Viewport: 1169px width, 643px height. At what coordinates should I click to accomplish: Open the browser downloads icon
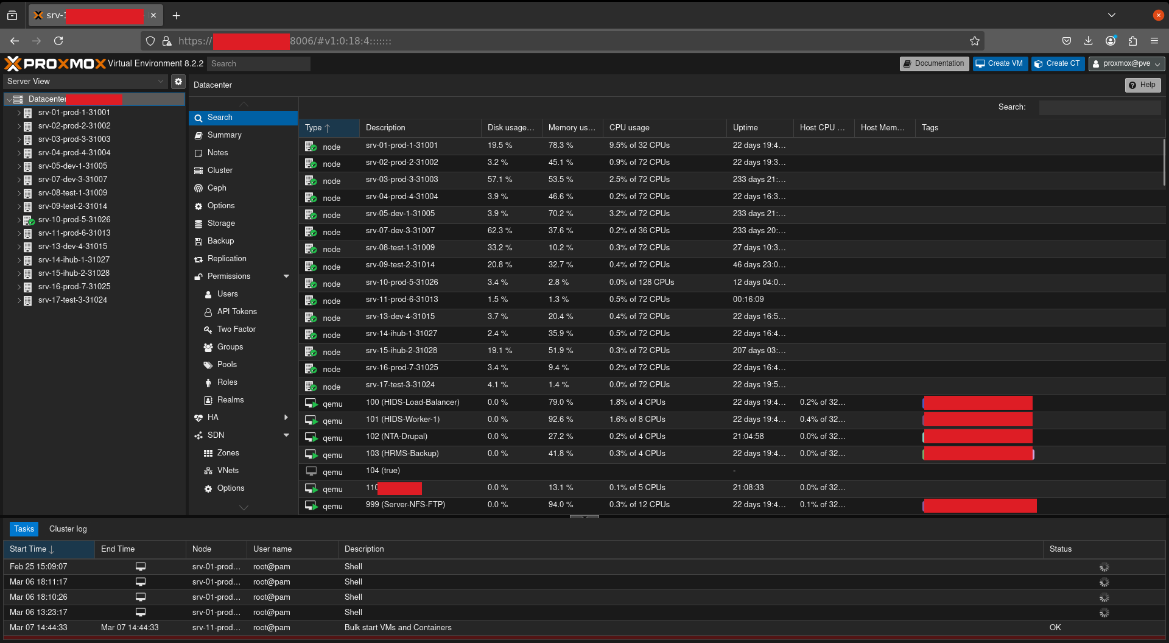[x=1088, y=41]
